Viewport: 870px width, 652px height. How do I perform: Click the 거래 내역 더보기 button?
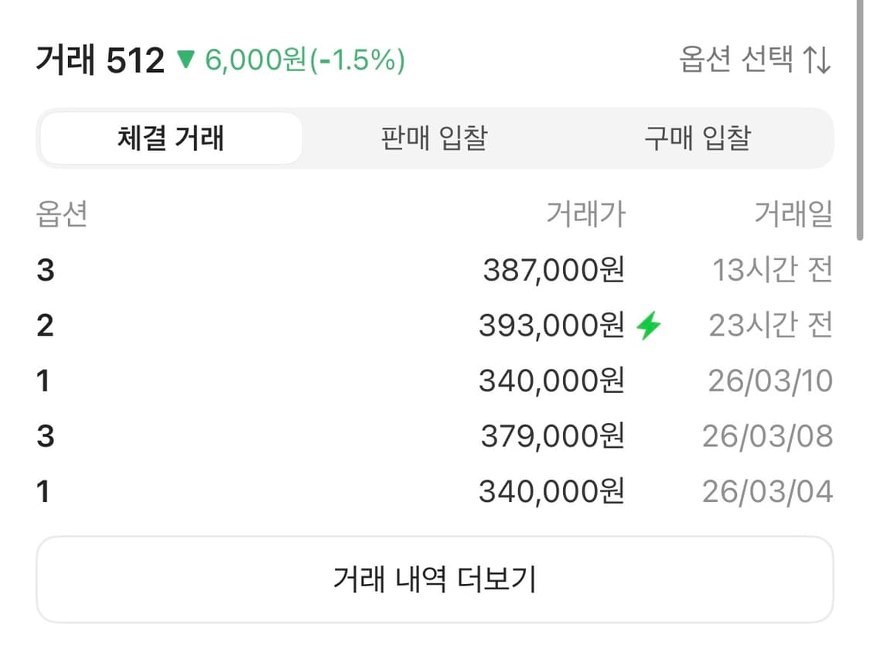coord(435,578)
